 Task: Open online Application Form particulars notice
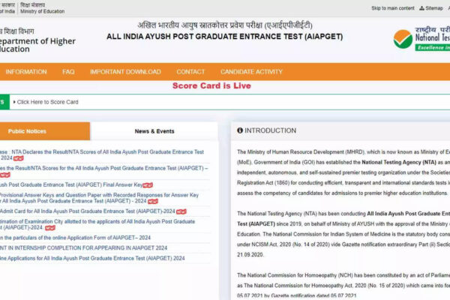pyautogui.click(x=75, y=238)
